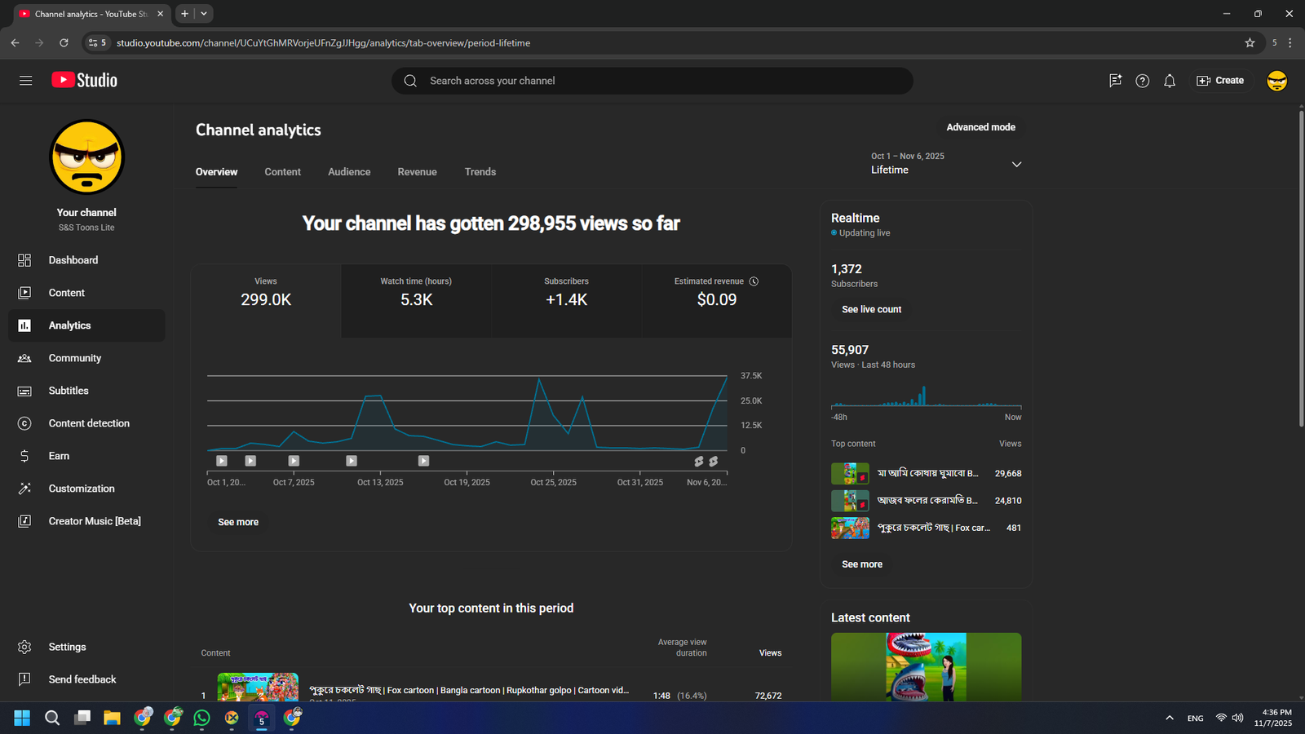Open the Windows Start menu
The image size is (1305, 734).
22,718
